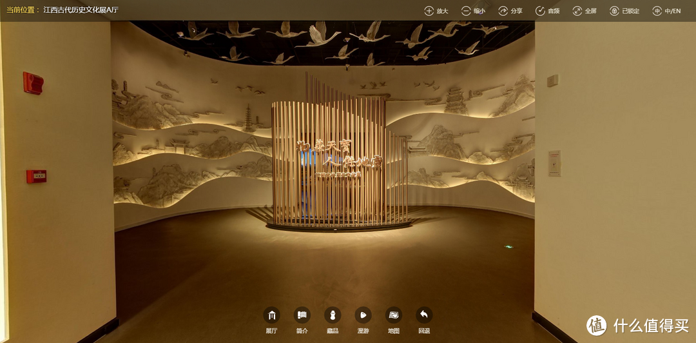Open the 地图 map icon
This screenshot has width=696, height=343.
click(393, 315)
